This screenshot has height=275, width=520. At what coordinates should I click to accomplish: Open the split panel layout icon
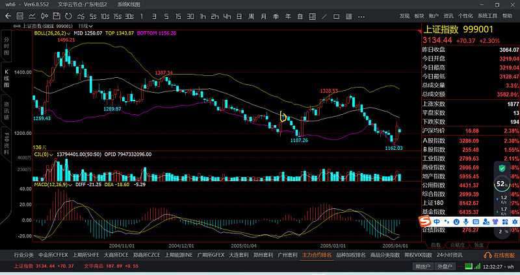click(x=313, y=16)
